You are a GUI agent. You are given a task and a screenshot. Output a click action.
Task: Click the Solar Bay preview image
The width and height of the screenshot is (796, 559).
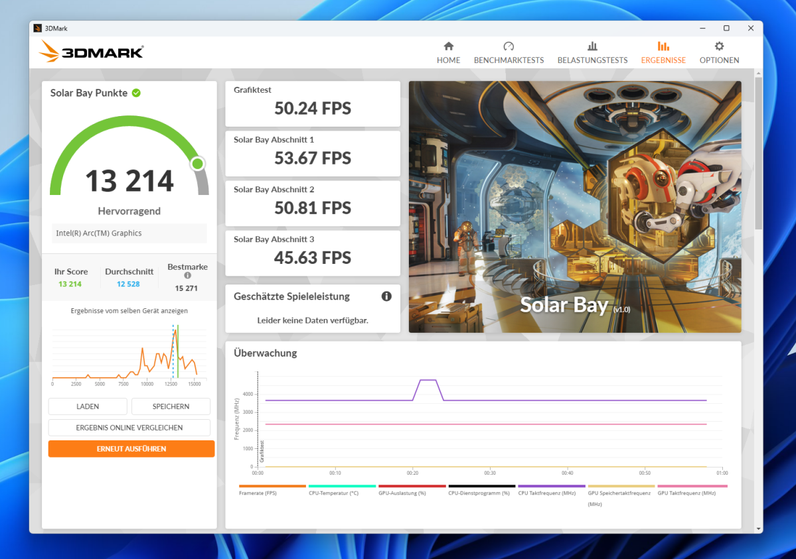575,207
